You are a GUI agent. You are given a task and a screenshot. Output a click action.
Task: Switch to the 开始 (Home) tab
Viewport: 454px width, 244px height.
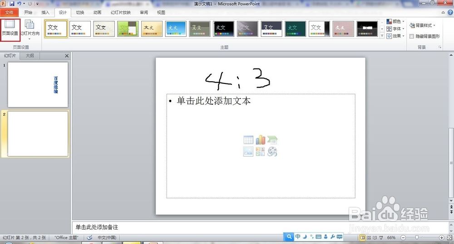click(x=28, y=12)
